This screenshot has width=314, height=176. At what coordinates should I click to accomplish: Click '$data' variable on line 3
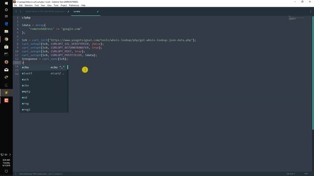[26, 25]
